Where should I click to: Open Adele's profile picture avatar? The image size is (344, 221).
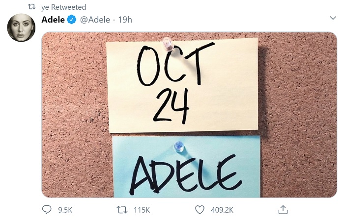click(21, 27)
